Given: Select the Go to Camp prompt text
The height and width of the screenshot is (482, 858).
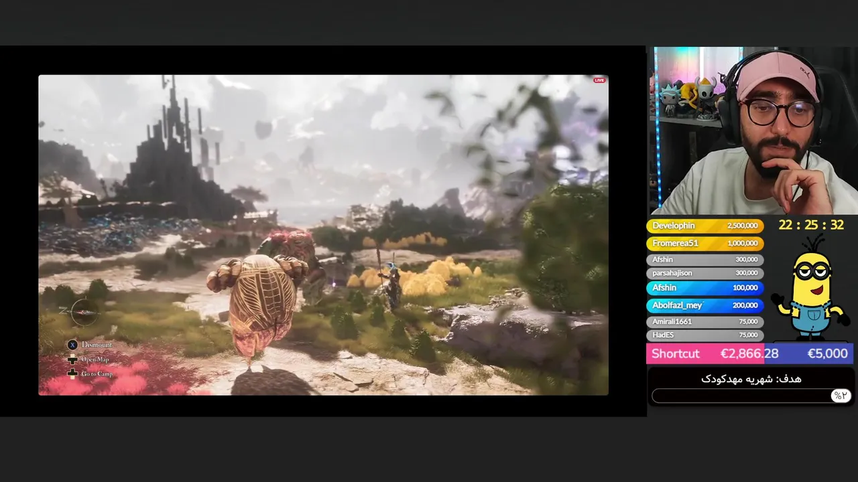Looking at the screenshot, I should coord(97,374).
